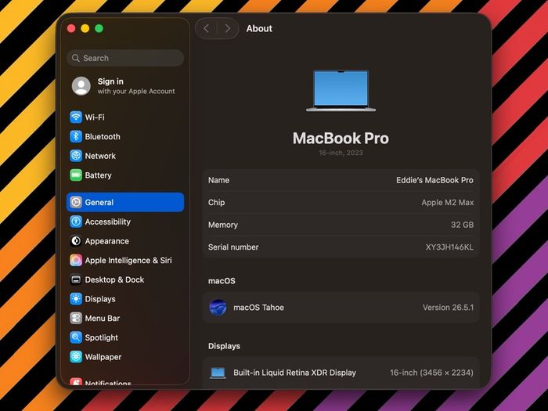The width and height of the screenshot is (548, 411).
Task: Click the user avatar icon beside Sign in
Action: click(x=81, y=86)
